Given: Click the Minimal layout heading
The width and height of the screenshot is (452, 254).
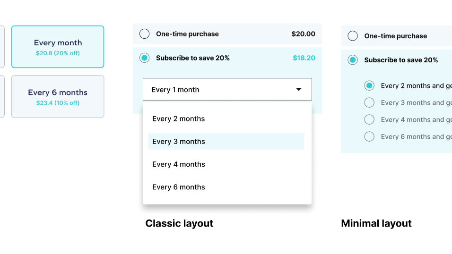Looking at the screenshot, I should tap(376, 223).
